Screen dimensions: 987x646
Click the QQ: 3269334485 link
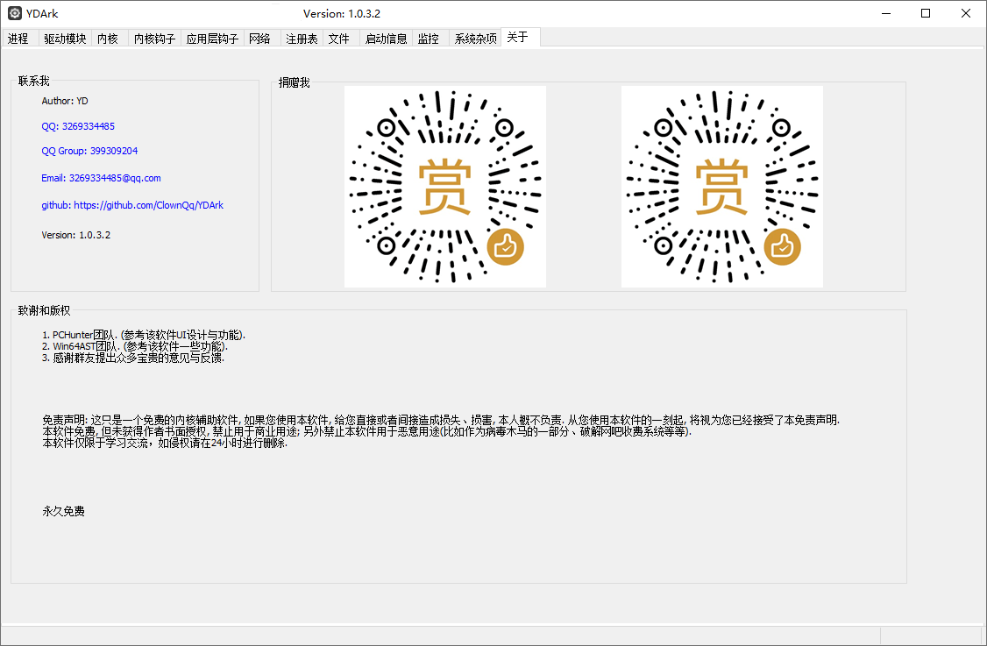[78, 126]
